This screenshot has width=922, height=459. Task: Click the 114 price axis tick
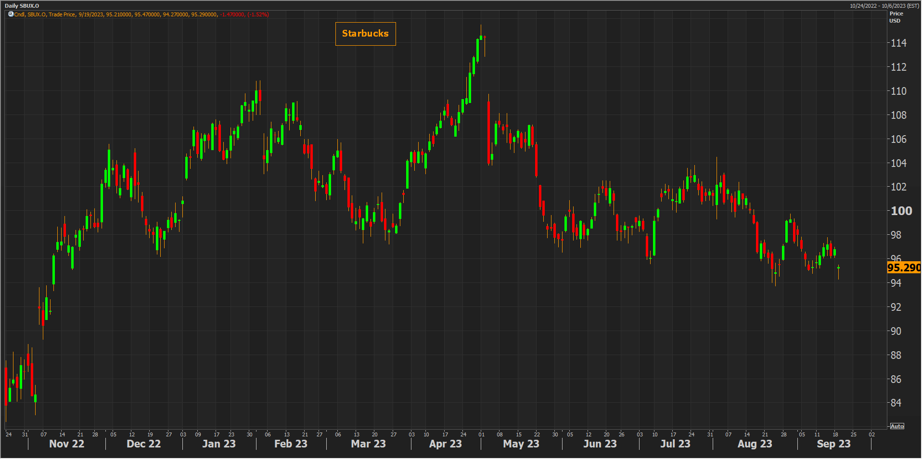click(898, 43)
